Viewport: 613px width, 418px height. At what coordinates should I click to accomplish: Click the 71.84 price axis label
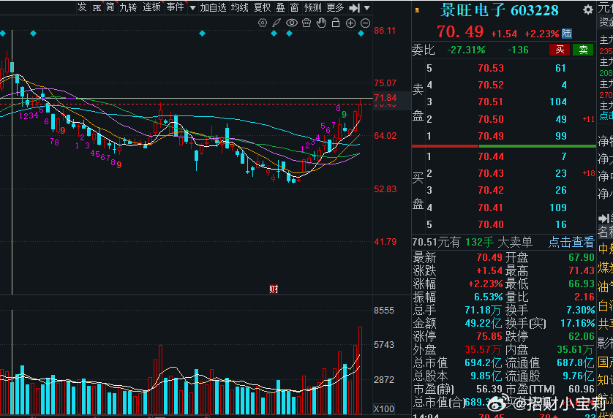click(385, 98)
